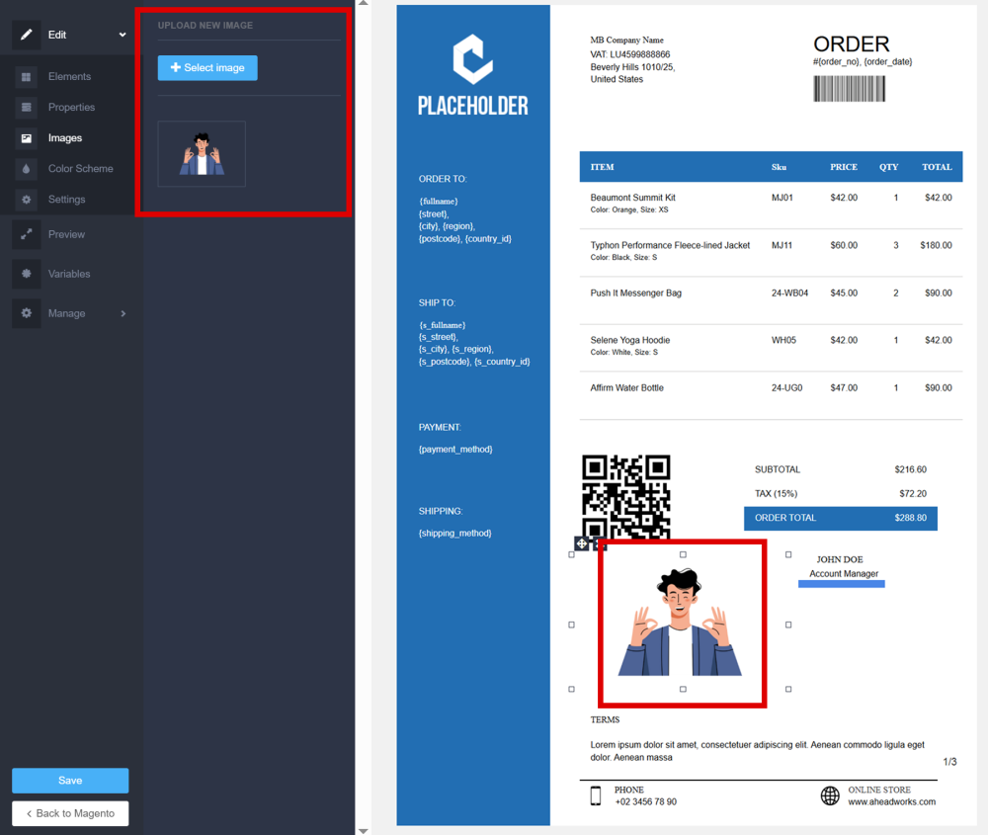This screenshot has height=835, width=988.
Task: Click the Properties list icon
Action: coord(26,107)
